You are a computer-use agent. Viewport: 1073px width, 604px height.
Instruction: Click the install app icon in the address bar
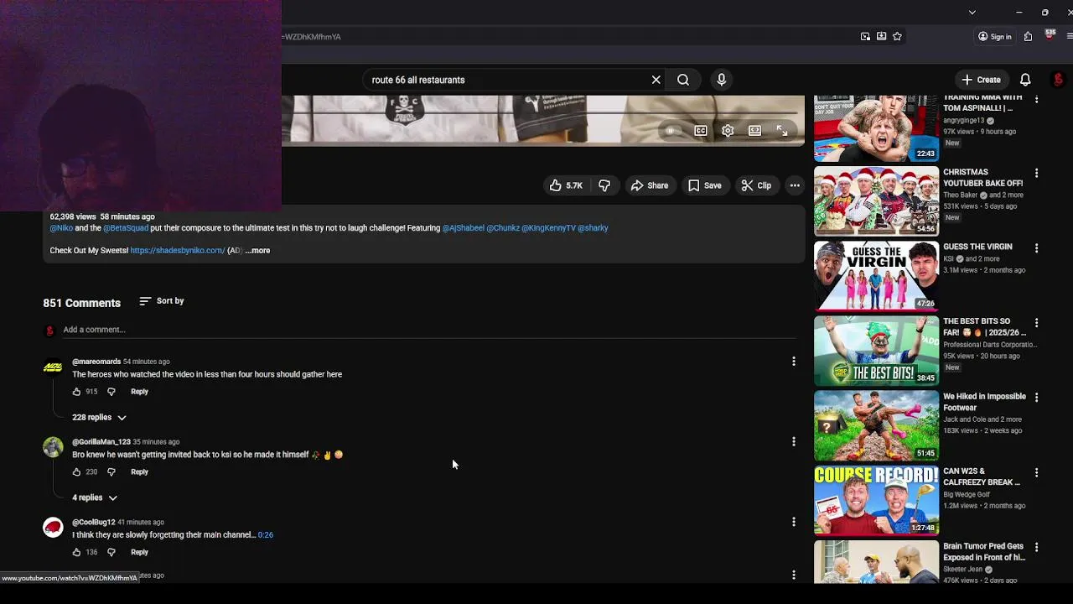[881, 37]
